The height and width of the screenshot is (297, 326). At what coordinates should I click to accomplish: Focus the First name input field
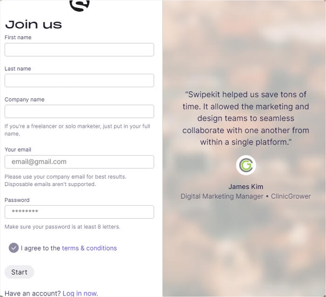tap(79, 50)
